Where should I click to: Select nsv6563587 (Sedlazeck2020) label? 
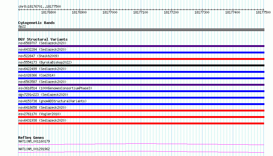click(42, 82)
